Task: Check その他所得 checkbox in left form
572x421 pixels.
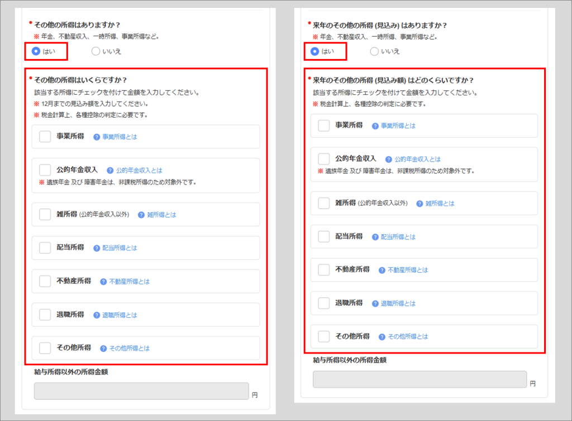Action: tap(45, 348)
